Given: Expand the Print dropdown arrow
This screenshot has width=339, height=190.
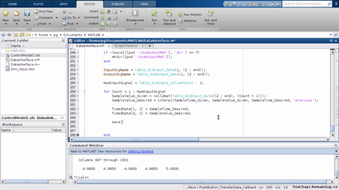Looking at the screenshot, I should (x=50, y=24).
